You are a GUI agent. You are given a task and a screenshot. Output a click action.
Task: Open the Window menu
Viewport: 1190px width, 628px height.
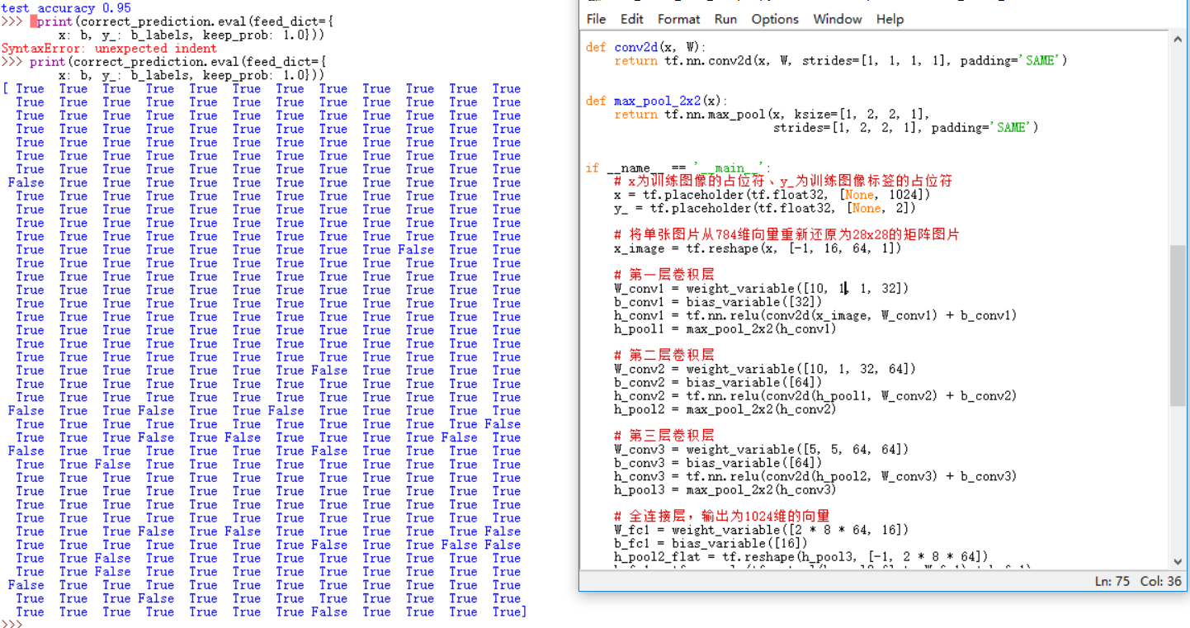838,19
